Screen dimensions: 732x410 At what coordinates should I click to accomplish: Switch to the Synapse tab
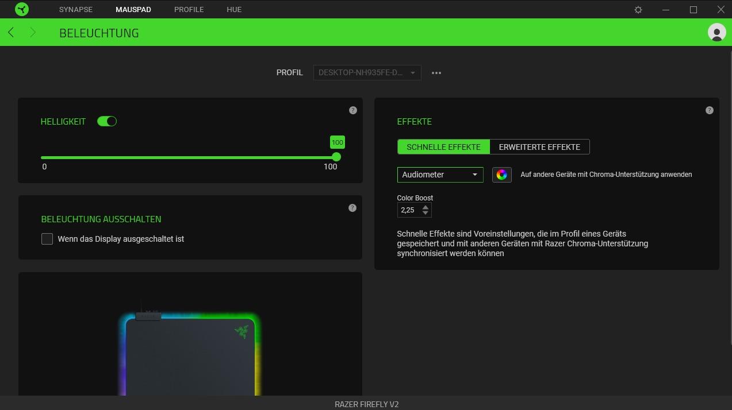click(x=76, y=10)
